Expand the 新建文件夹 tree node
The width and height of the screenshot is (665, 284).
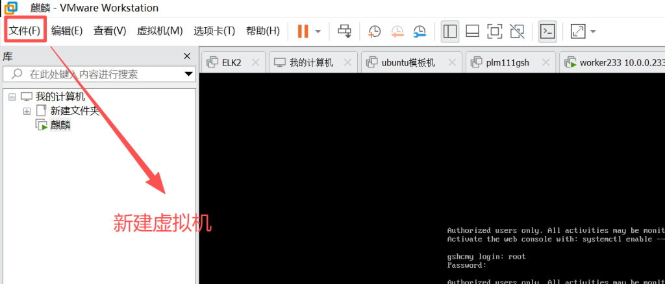pos(27,111)
